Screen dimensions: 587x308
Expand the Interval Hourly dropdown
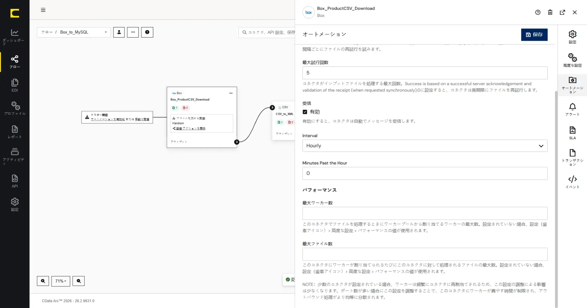click(425, 146)
